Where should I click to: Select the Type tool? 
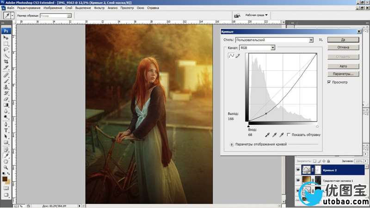click(6, 130)
